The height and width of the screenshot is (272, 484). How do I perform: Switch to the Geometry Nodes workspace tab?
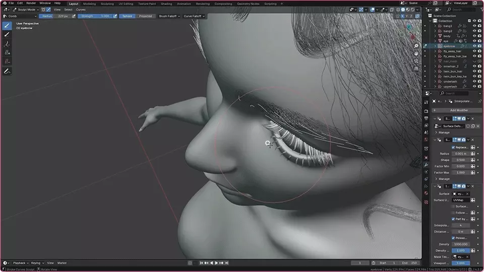click(x=248, y=4)
